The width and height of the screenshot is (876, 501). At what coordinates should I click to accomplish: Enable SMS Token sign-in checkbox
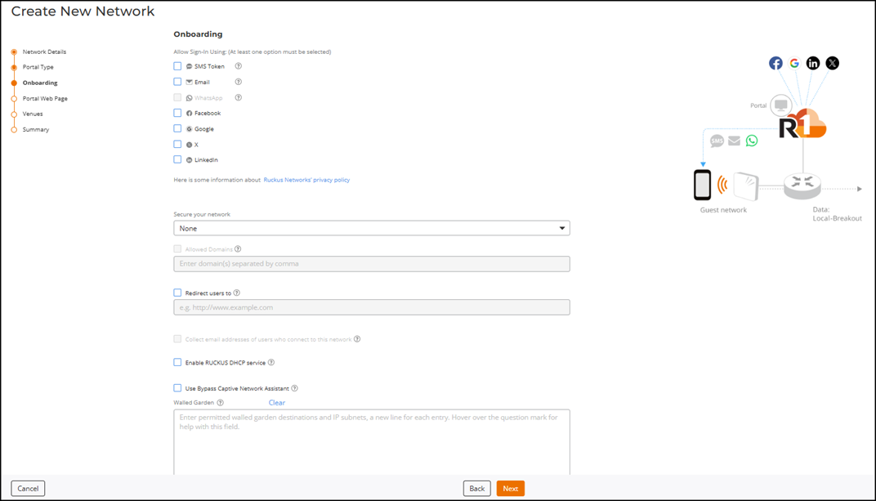click(177, 66)
